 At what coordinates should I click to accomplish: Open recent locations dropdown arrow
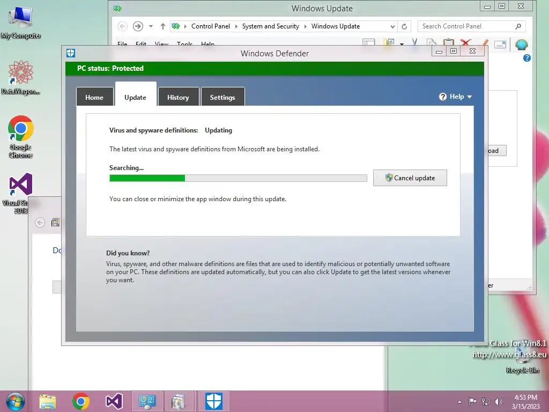click(151, 26)
